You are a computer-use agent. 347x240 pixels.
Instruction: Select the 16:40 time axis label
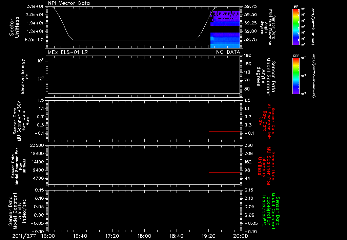tap(80, 236)
